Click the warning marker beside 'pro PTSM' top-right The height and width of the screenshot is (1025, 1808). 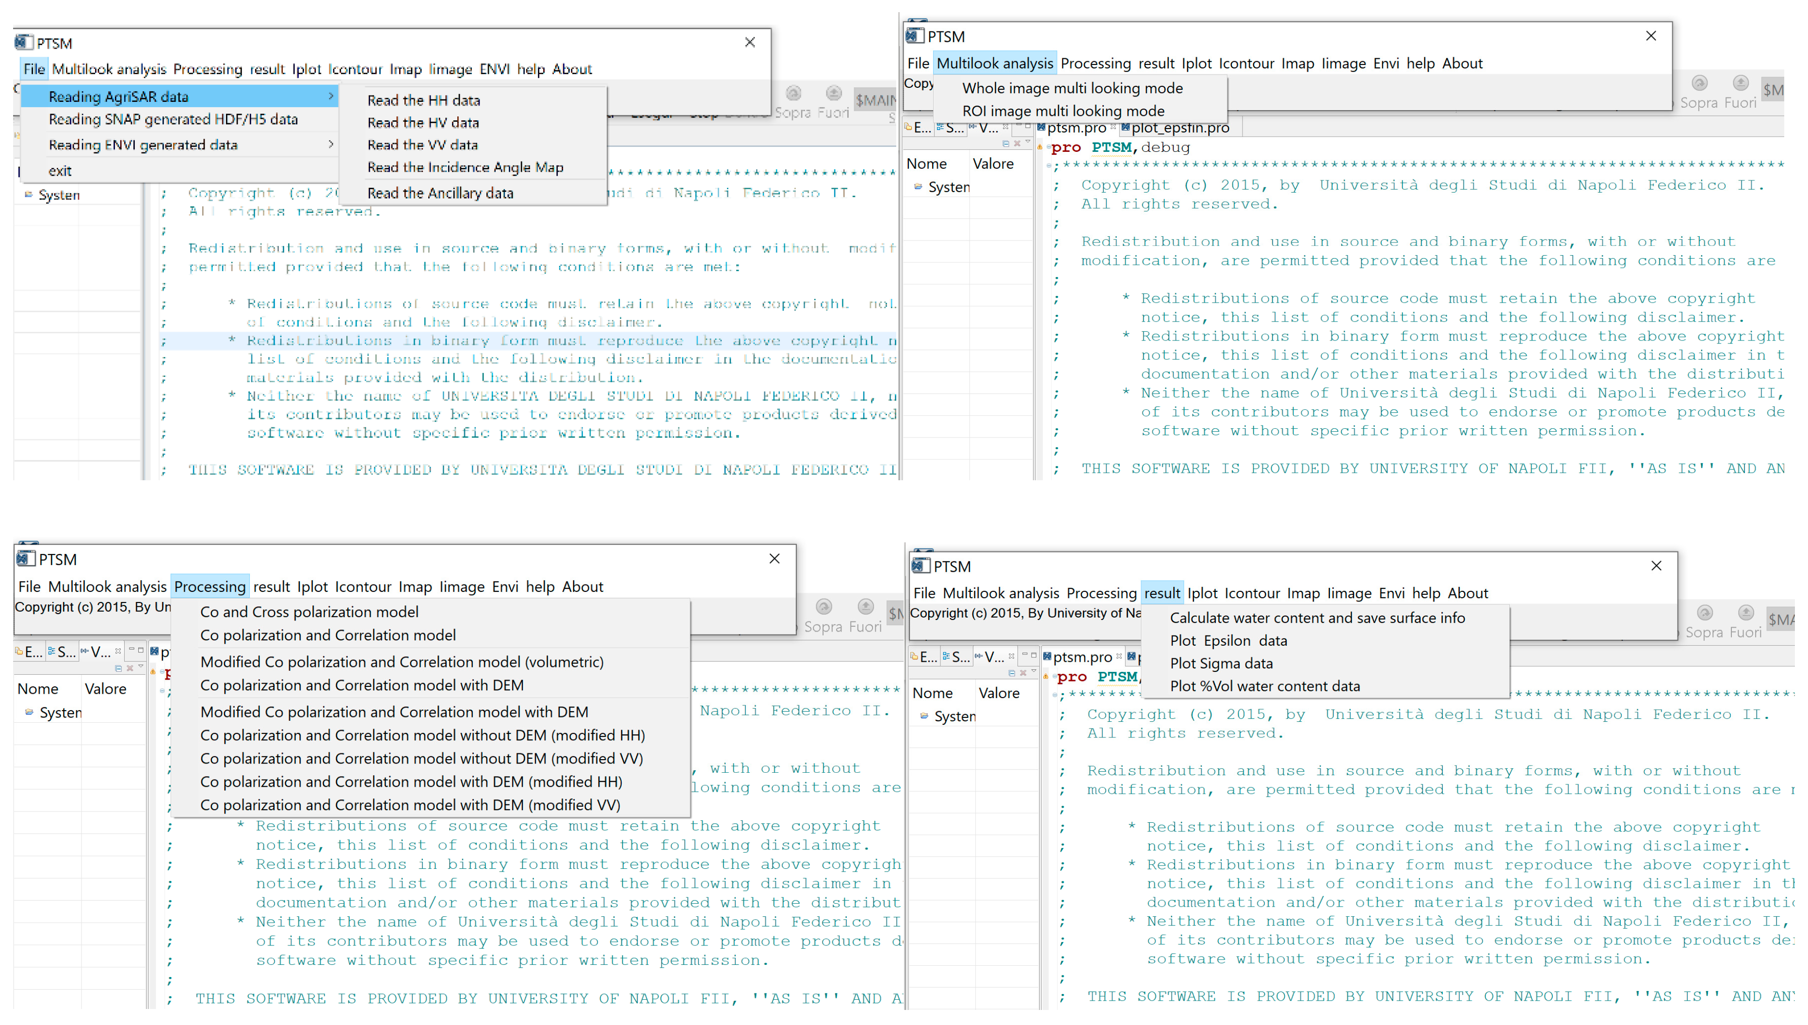[1040, 147]
